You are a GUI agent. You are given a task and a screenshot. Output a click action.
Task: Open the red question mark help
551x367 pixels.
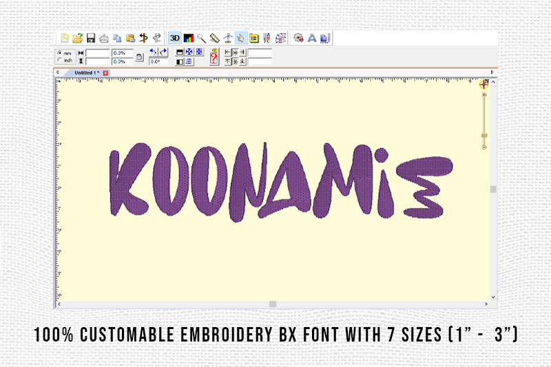(214, 56)
